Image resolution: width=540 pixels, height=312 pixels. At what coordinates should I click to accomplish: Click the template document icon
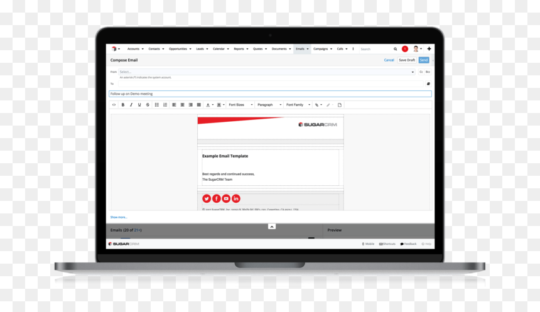click(x=340, y=105)
